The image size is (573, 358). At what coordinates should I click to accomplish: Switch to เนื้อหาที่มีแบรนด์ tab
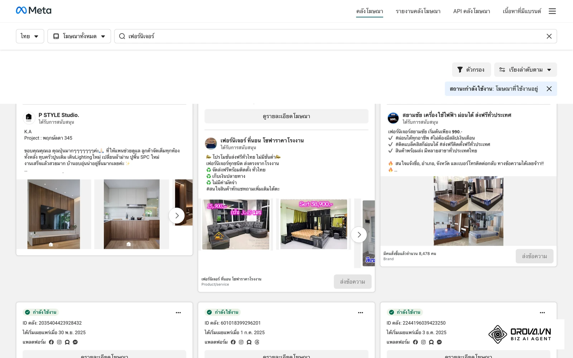tap(522, 11)
